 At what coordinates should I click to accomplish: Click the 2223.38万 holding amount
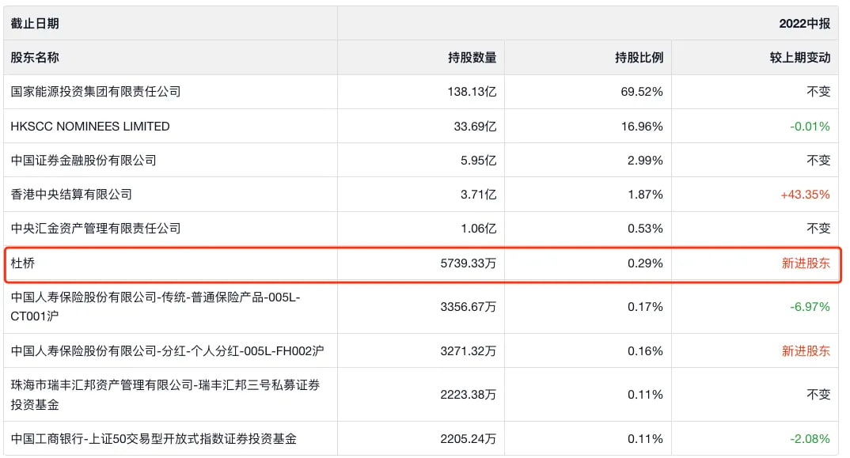coord(469,395)
